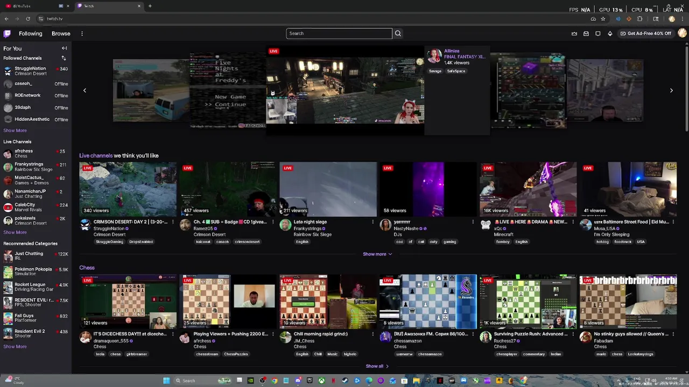
Task: Open Steam from the taskbar
Action: coord(345,381)
